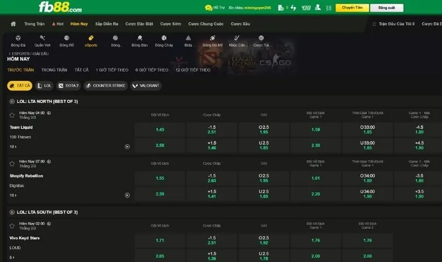Image resolution: width=442 pixels, height=262 pixels.
Task: Collapse the LOL: LTA NORTH league section
Action: (12, 101)
